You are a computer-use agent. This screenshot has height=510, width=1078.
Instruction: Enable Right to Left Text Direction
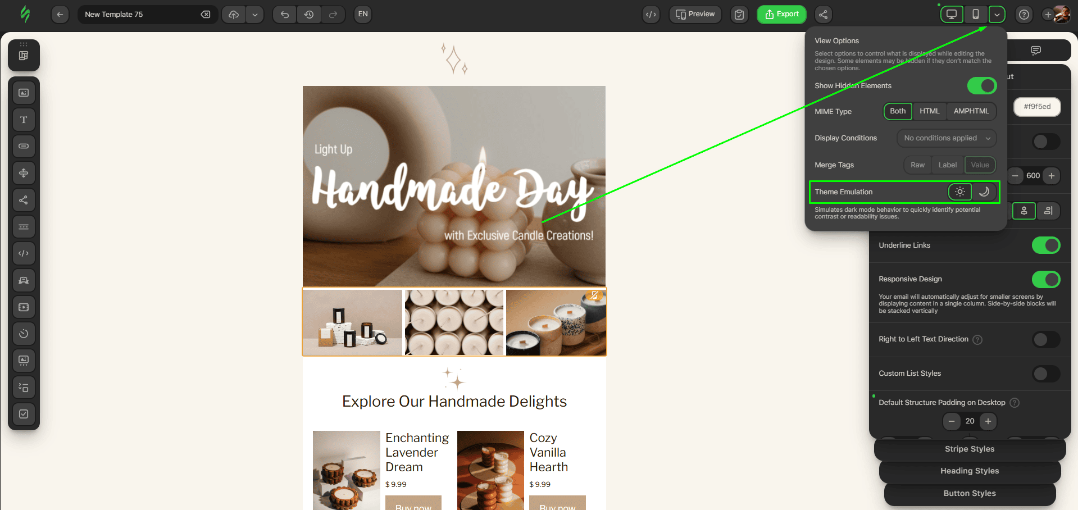(x=1045, y=339)
